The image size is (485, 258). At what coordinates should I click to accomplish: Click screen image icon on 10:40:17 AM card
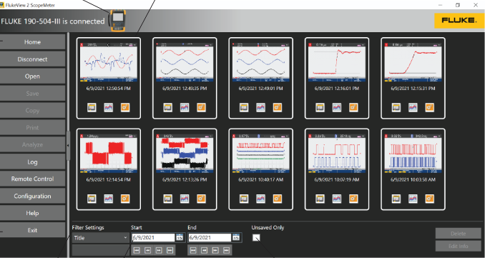click(x=244, y=199)
